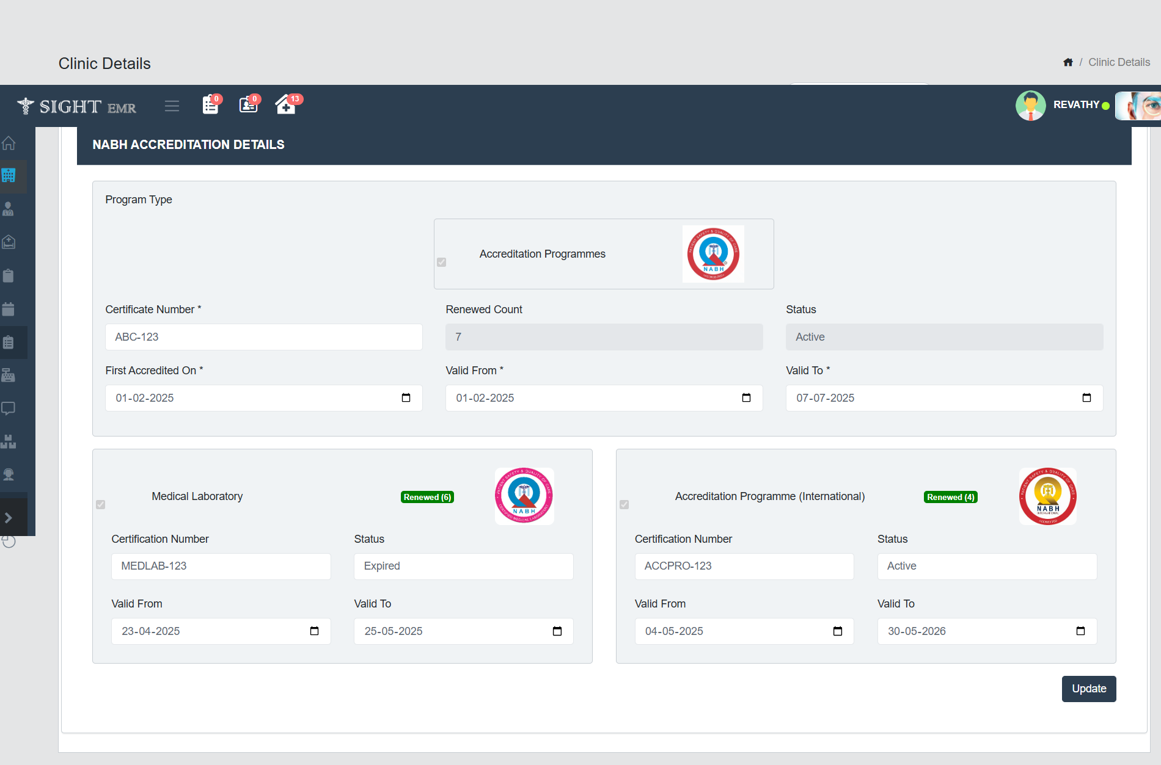
Task: Toggle Accreditation Programme (International) checkbox
Action: pyautogui.click(x=624, y=505)
